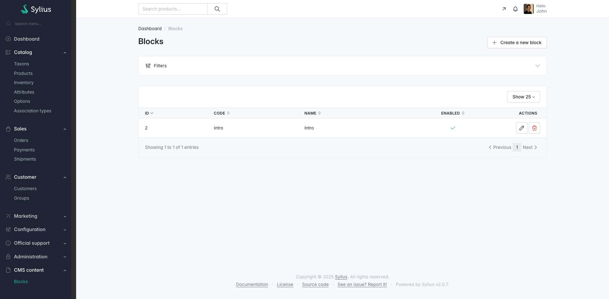
Task: Click the storefront arrow icon in header
Action: 504,9
